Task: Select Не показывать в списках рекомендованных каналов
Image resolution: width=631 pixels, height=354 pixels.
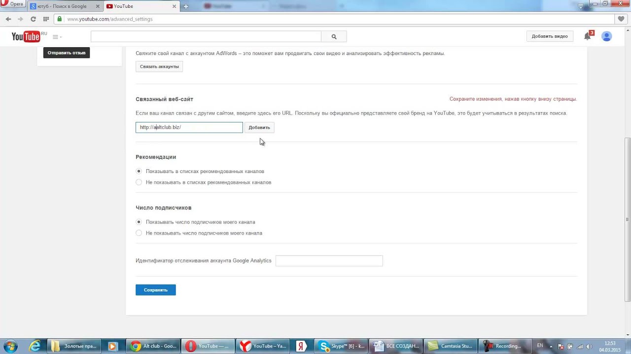Action: point(139,182)
